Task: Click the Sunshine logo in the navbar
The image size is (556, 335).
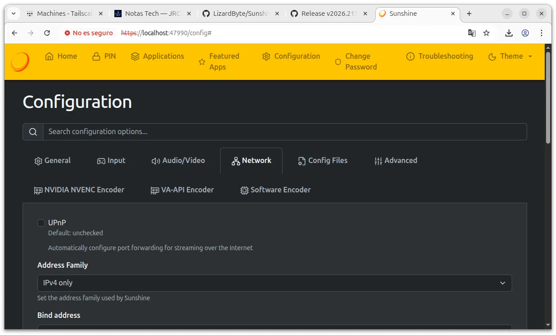Action: pyautogui.click(x=20, y=62)
